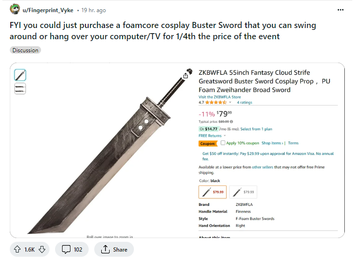Select the black $79.99 color option
The height and width of the screenshot is (260, 356).
[x=212, y=192]
